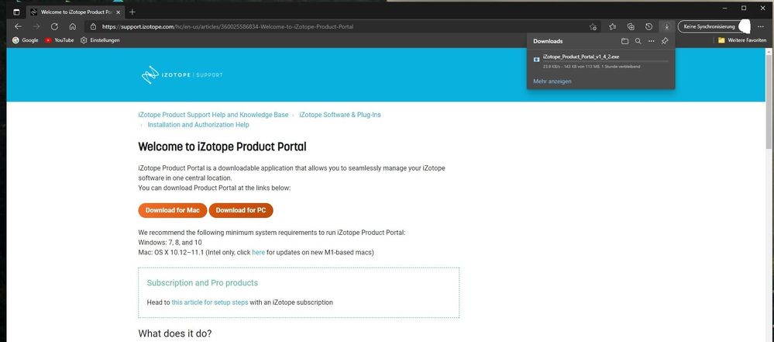Click the Subscription and Pro products heading
The height and width of the screenshot is (342, 774).
pyautogui.click(x=202, y=283)
